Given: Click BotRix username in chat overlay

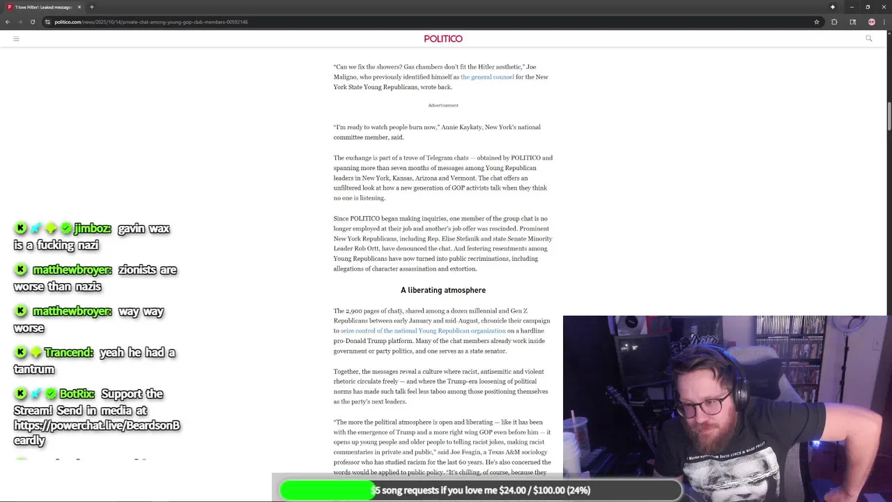Looking at the screenshot, I should [x=77, y=394].
